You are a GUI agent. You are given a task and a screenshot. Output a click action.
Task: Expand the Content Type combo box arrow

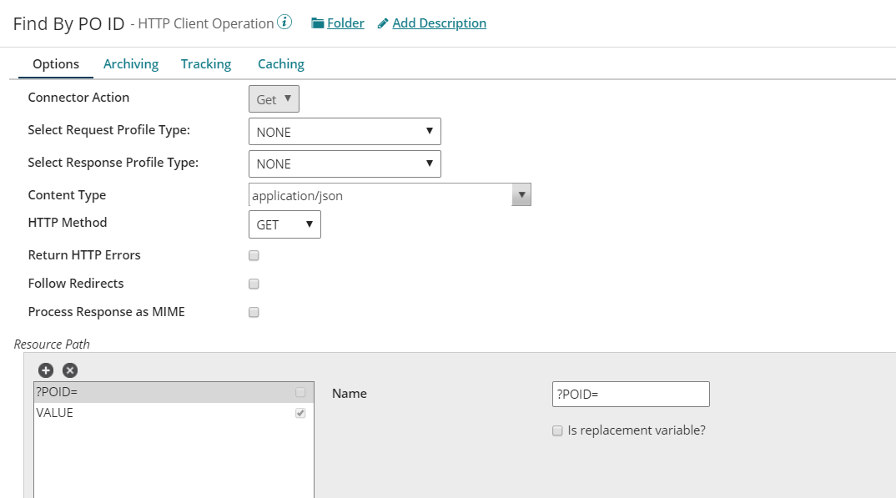[521, 195]
